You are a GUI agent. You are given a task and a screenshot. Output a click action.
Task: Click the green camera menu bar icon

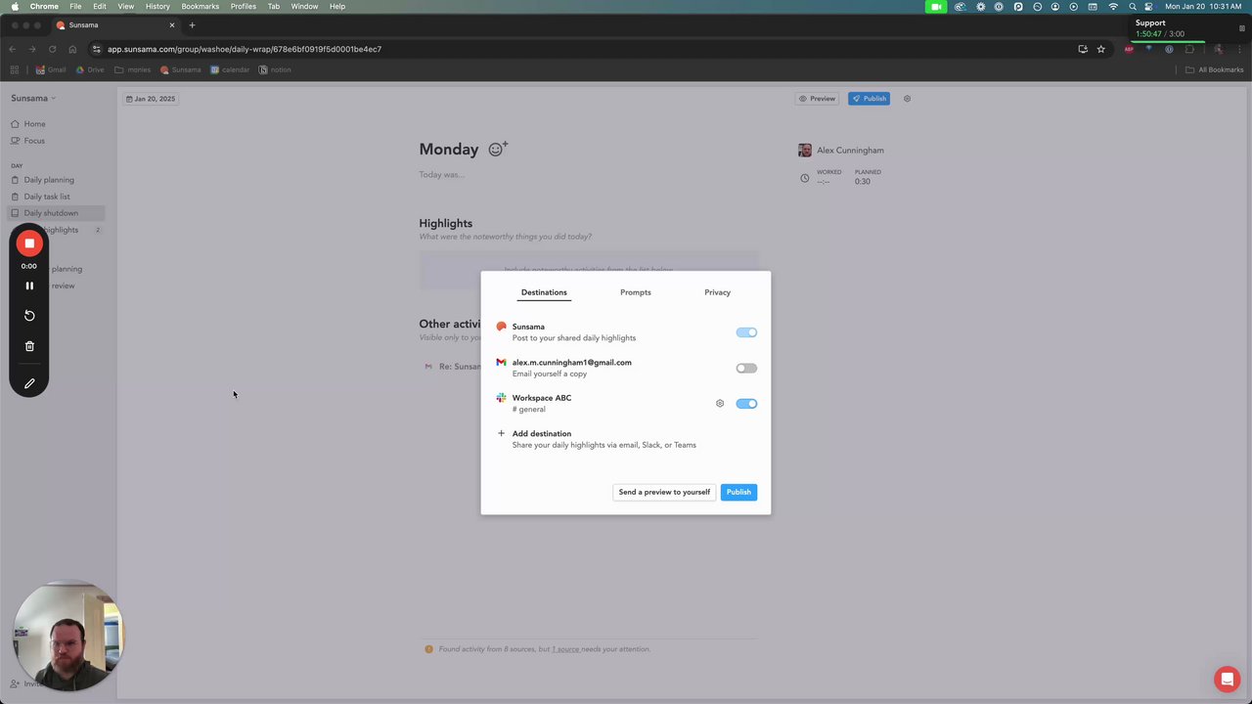click(x=936, y=7)
